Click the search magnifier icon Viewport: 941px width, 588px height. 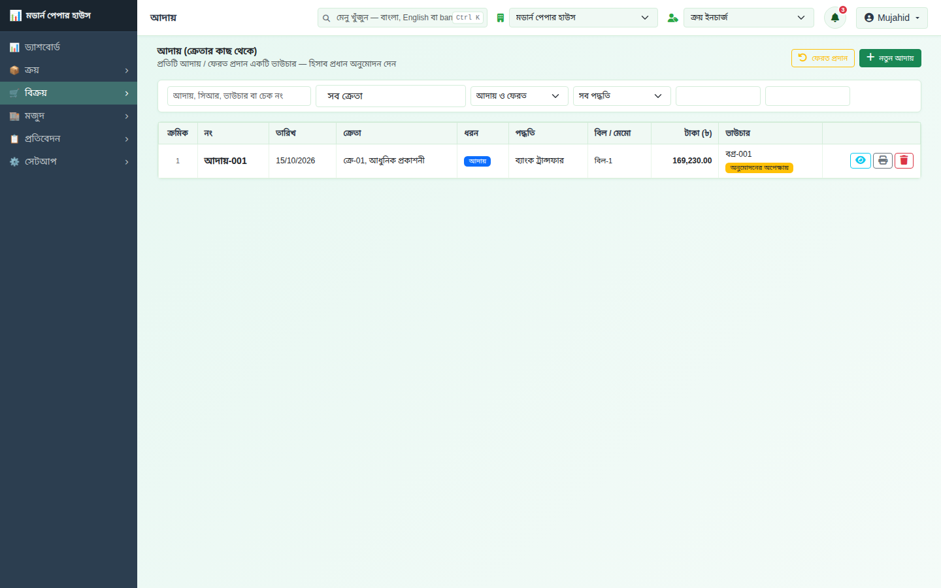coord(326,18)
